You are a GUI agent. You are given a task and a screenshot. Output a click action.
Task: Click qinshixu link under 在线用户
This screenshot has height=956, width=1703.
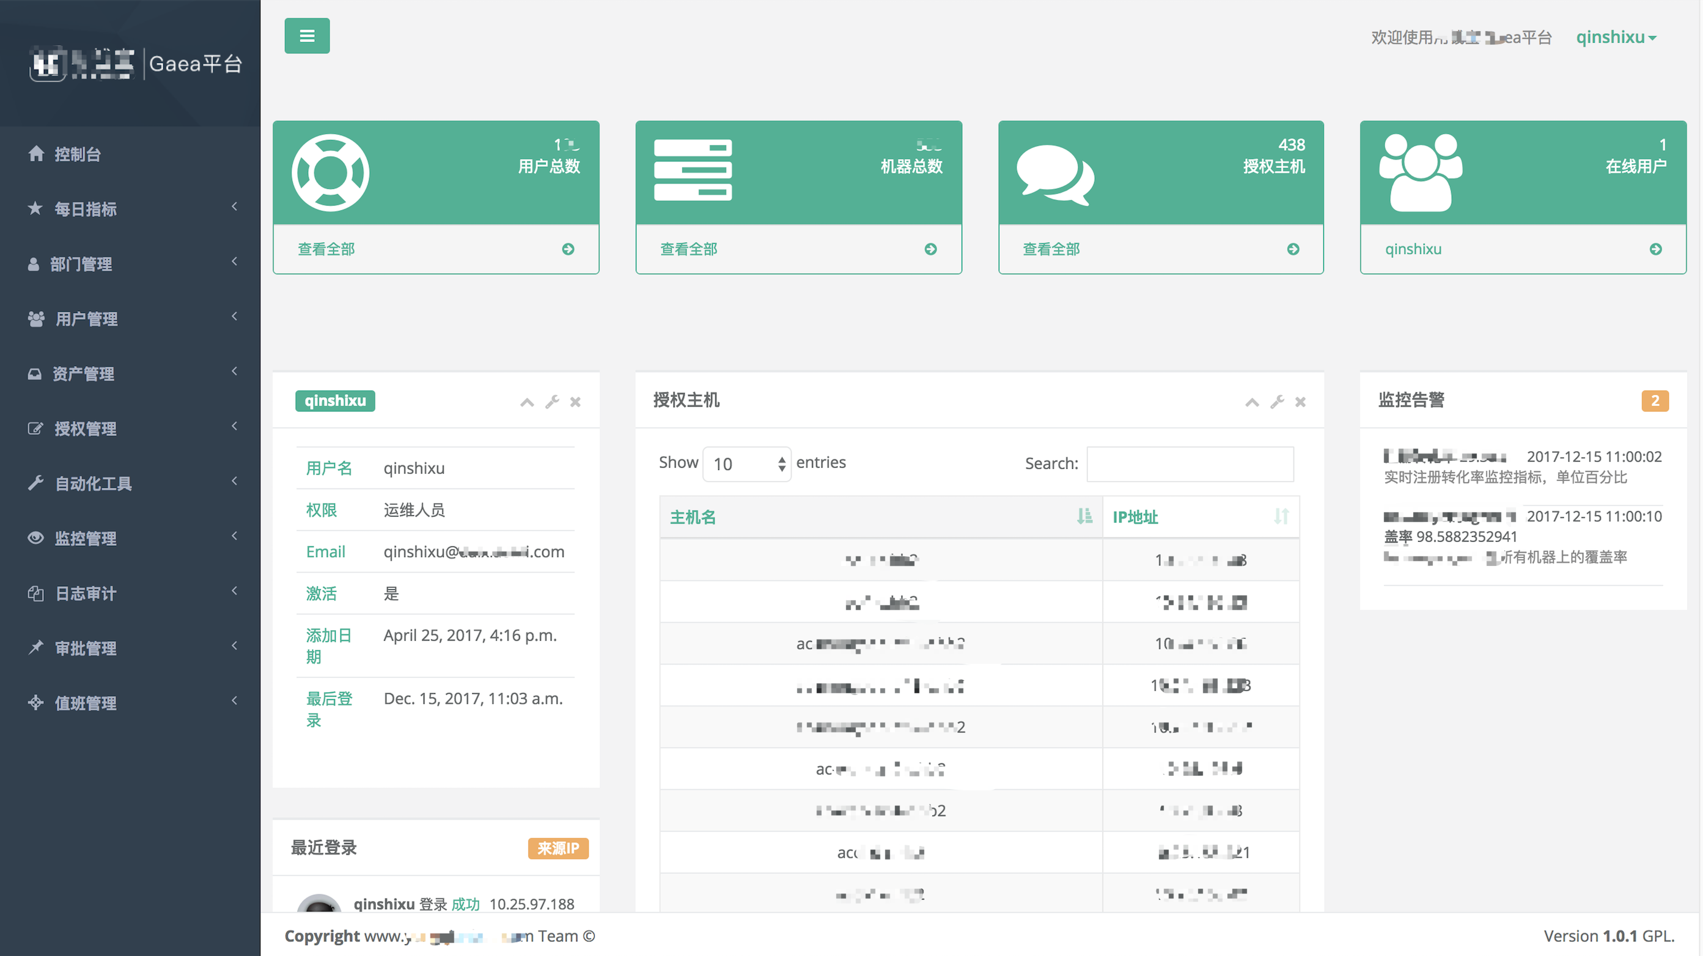1413,249
